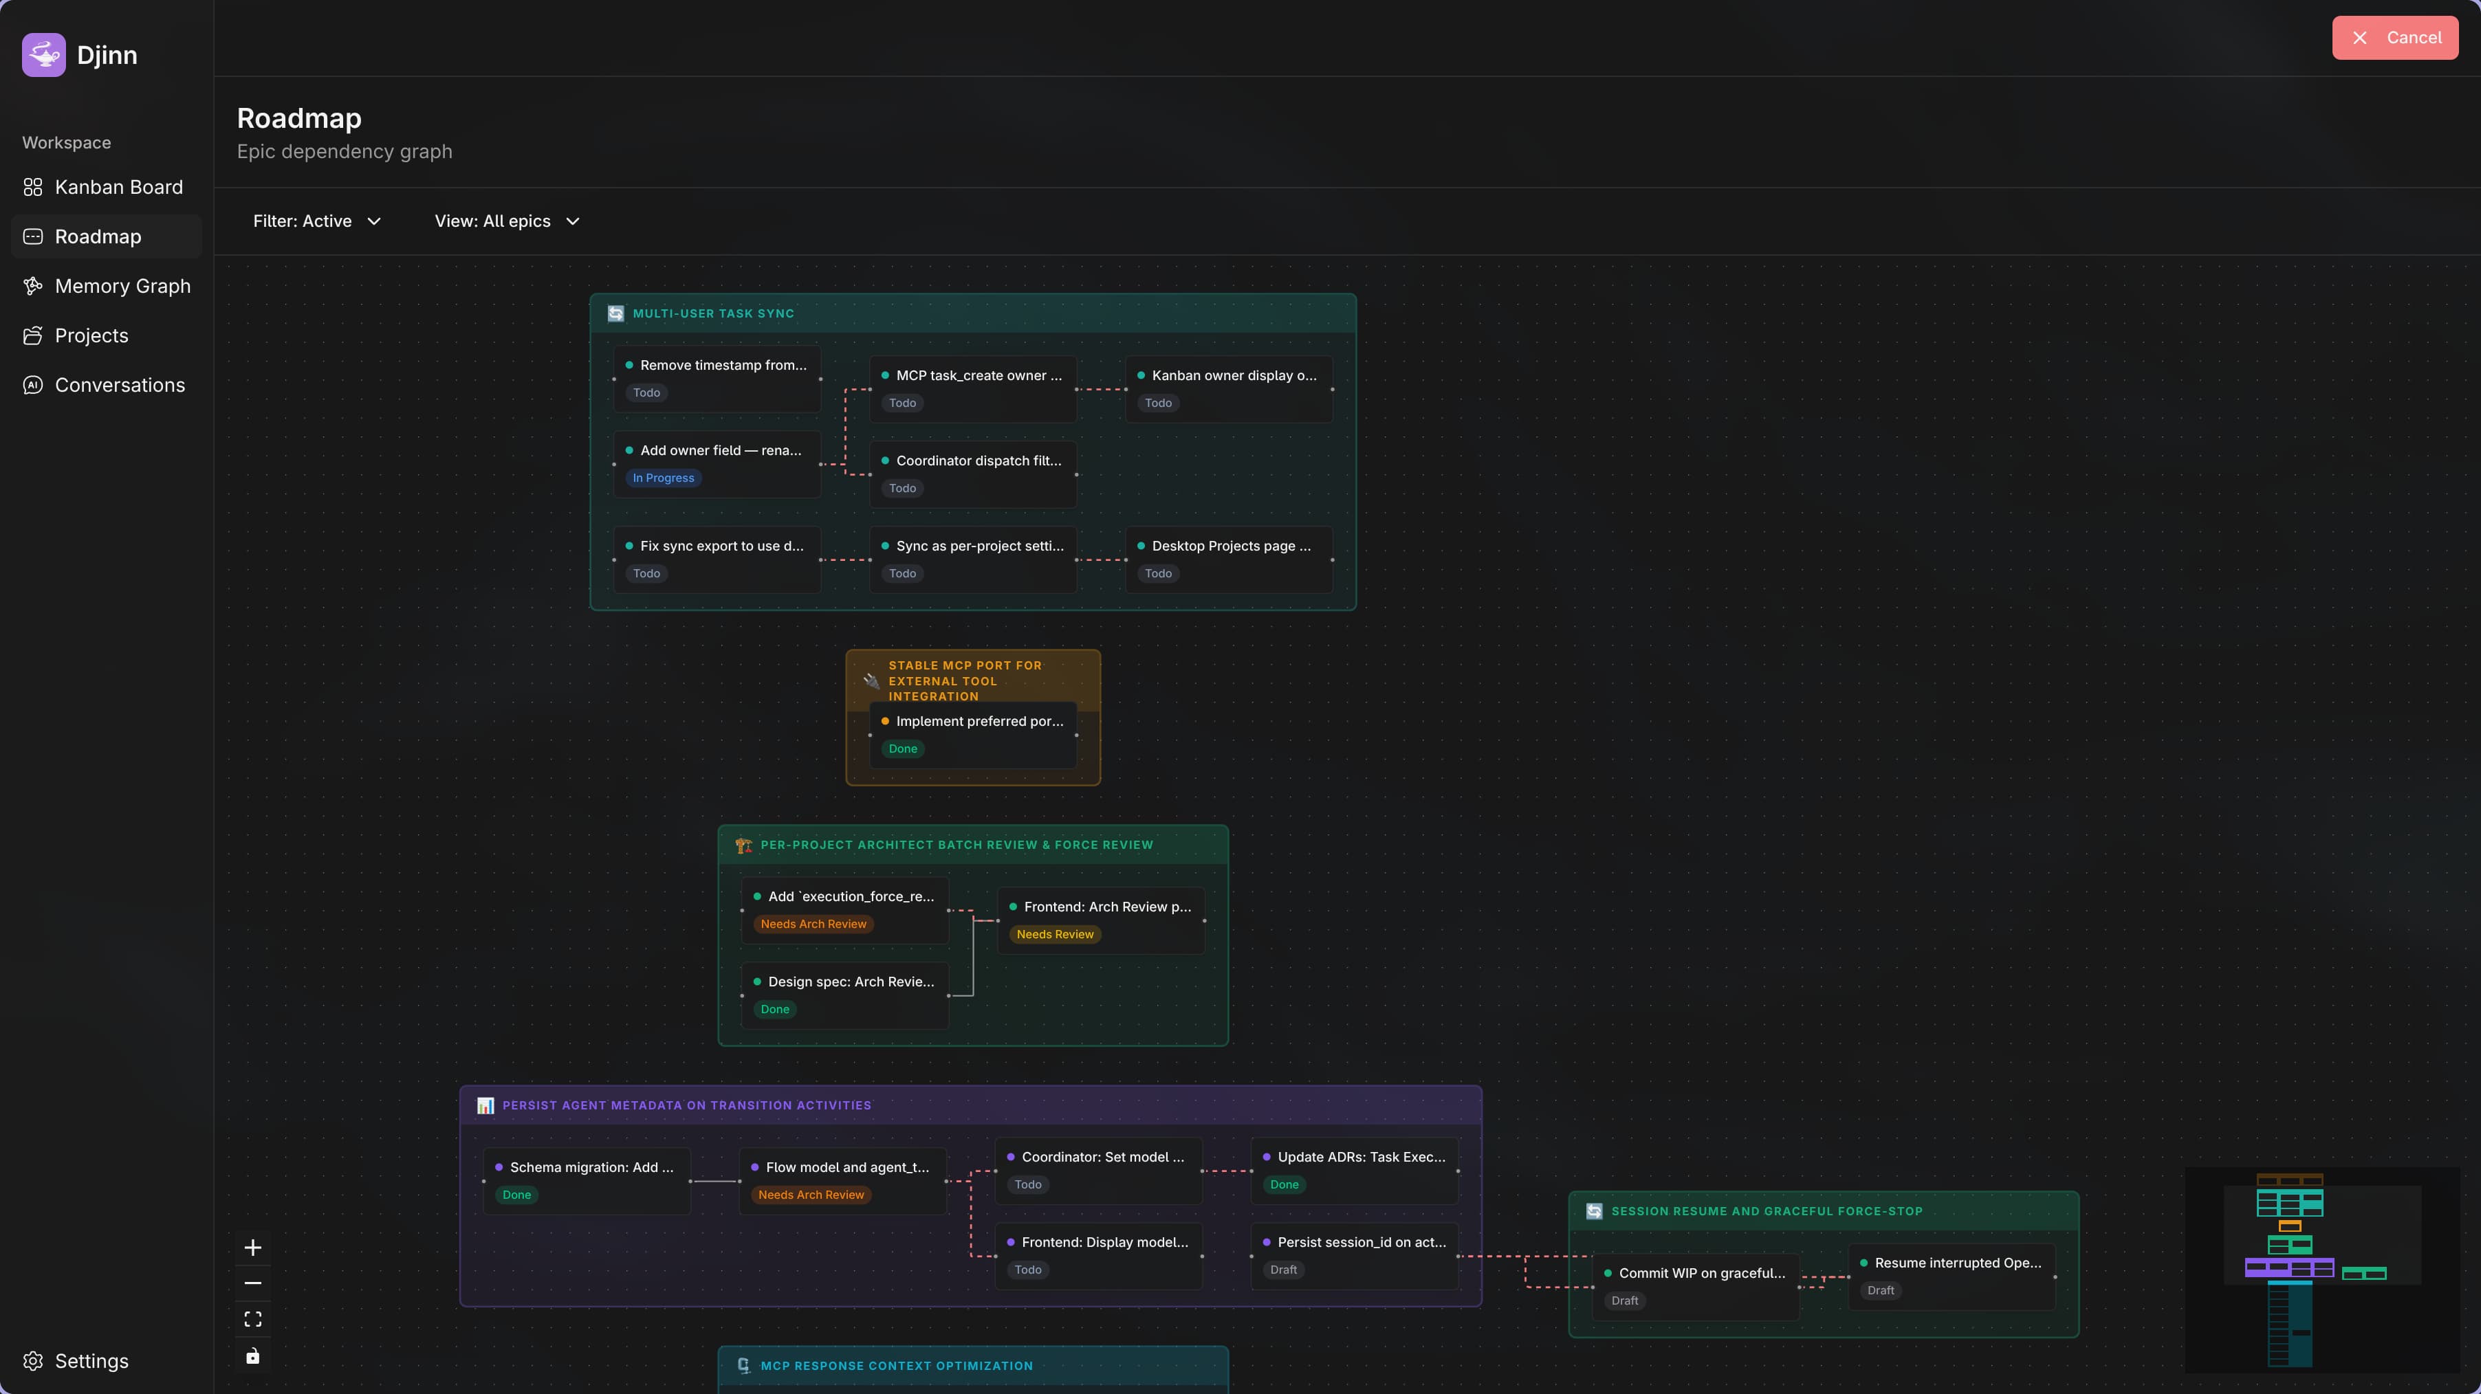Zoom in on the roadmap canvas
This screenshot has height=1394, width=2481.
point(252,1247)
